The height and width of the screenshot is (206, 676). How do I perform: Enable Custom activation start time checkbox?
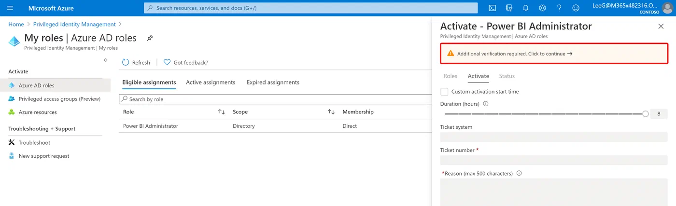pyautogui.click(x=444, y=91)
